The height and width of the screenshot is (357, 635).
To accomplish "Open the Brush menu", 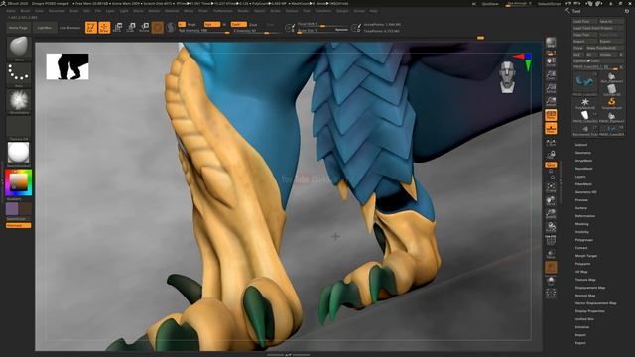I will pos(25,11).
